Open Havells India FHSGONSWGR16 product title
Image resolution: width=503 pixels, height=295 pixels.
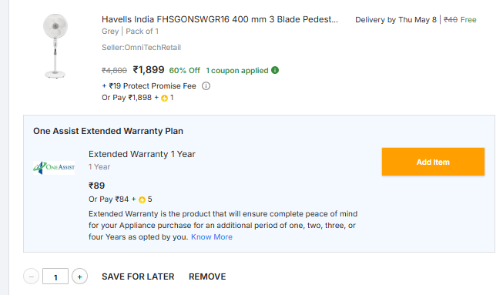(220, 19)
